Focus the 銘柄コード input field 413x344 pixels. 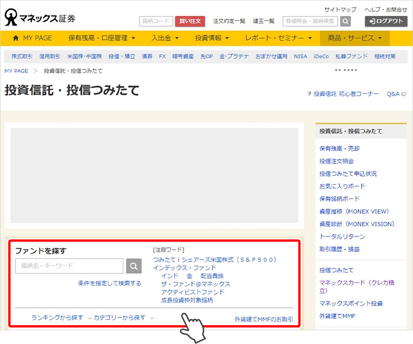click(x=156, y=21)
